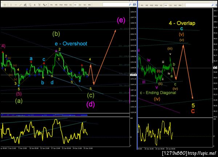Viewport: 218px width, 157px height.
Task: Switch left chart to M30 timeframe
Action: pos(66,5)
